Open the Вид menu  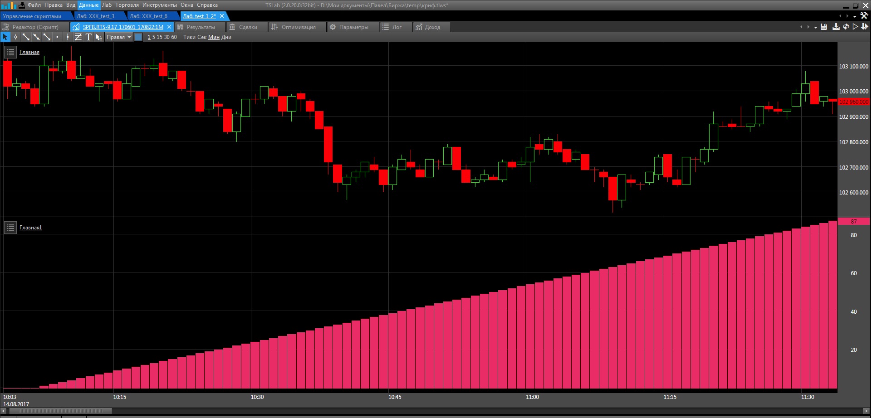coord(71,5)
